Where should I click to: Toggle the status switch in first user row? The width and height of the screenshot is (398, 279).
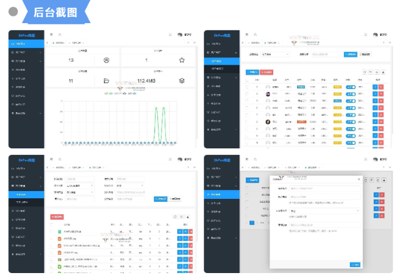click(350, 87)
